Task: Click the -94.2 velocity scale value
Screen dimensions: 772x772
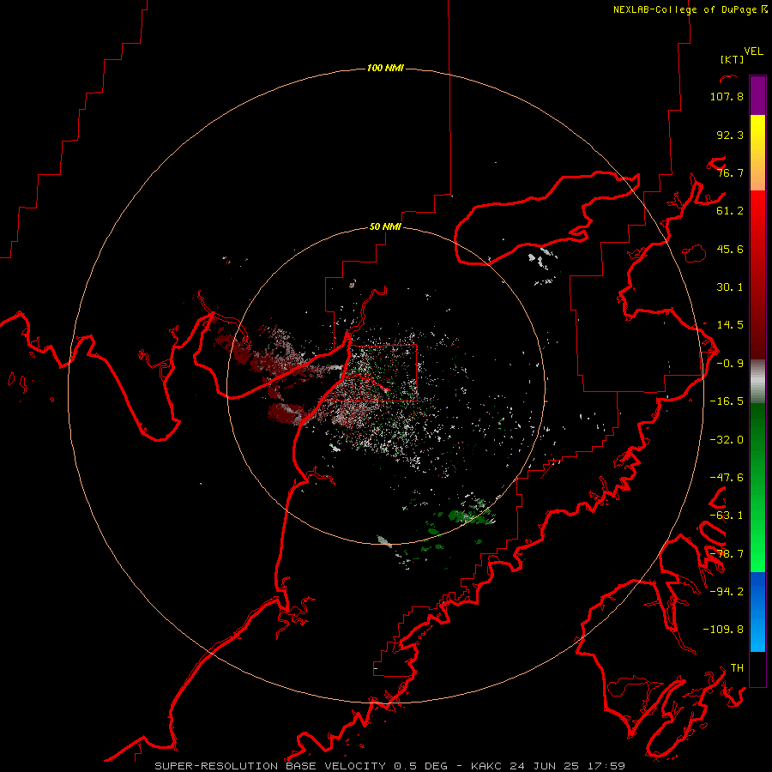Action: [727, 592]
